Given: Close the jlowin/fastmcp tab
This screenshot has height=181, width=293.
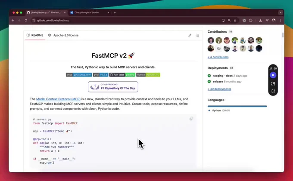Looking at the screenshot, I should click(65, 12).
